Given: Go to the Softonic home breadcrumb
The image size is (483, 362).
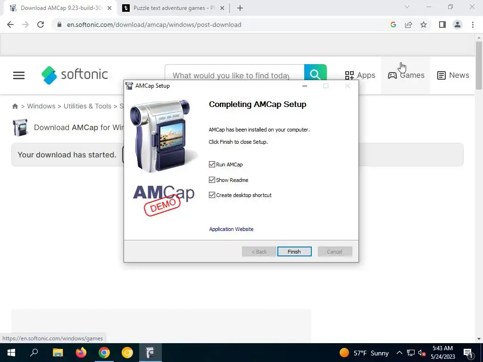Looking at the screenshot, I should (15, 106).
